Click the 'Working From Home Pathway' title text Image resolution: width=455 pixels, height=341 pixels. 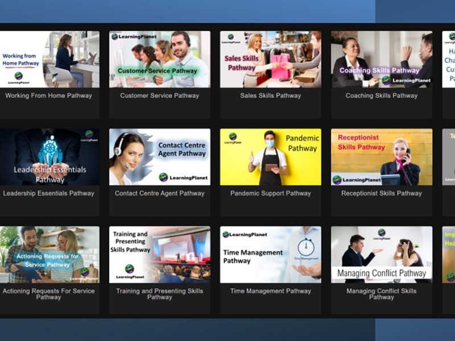coord(49,95)
